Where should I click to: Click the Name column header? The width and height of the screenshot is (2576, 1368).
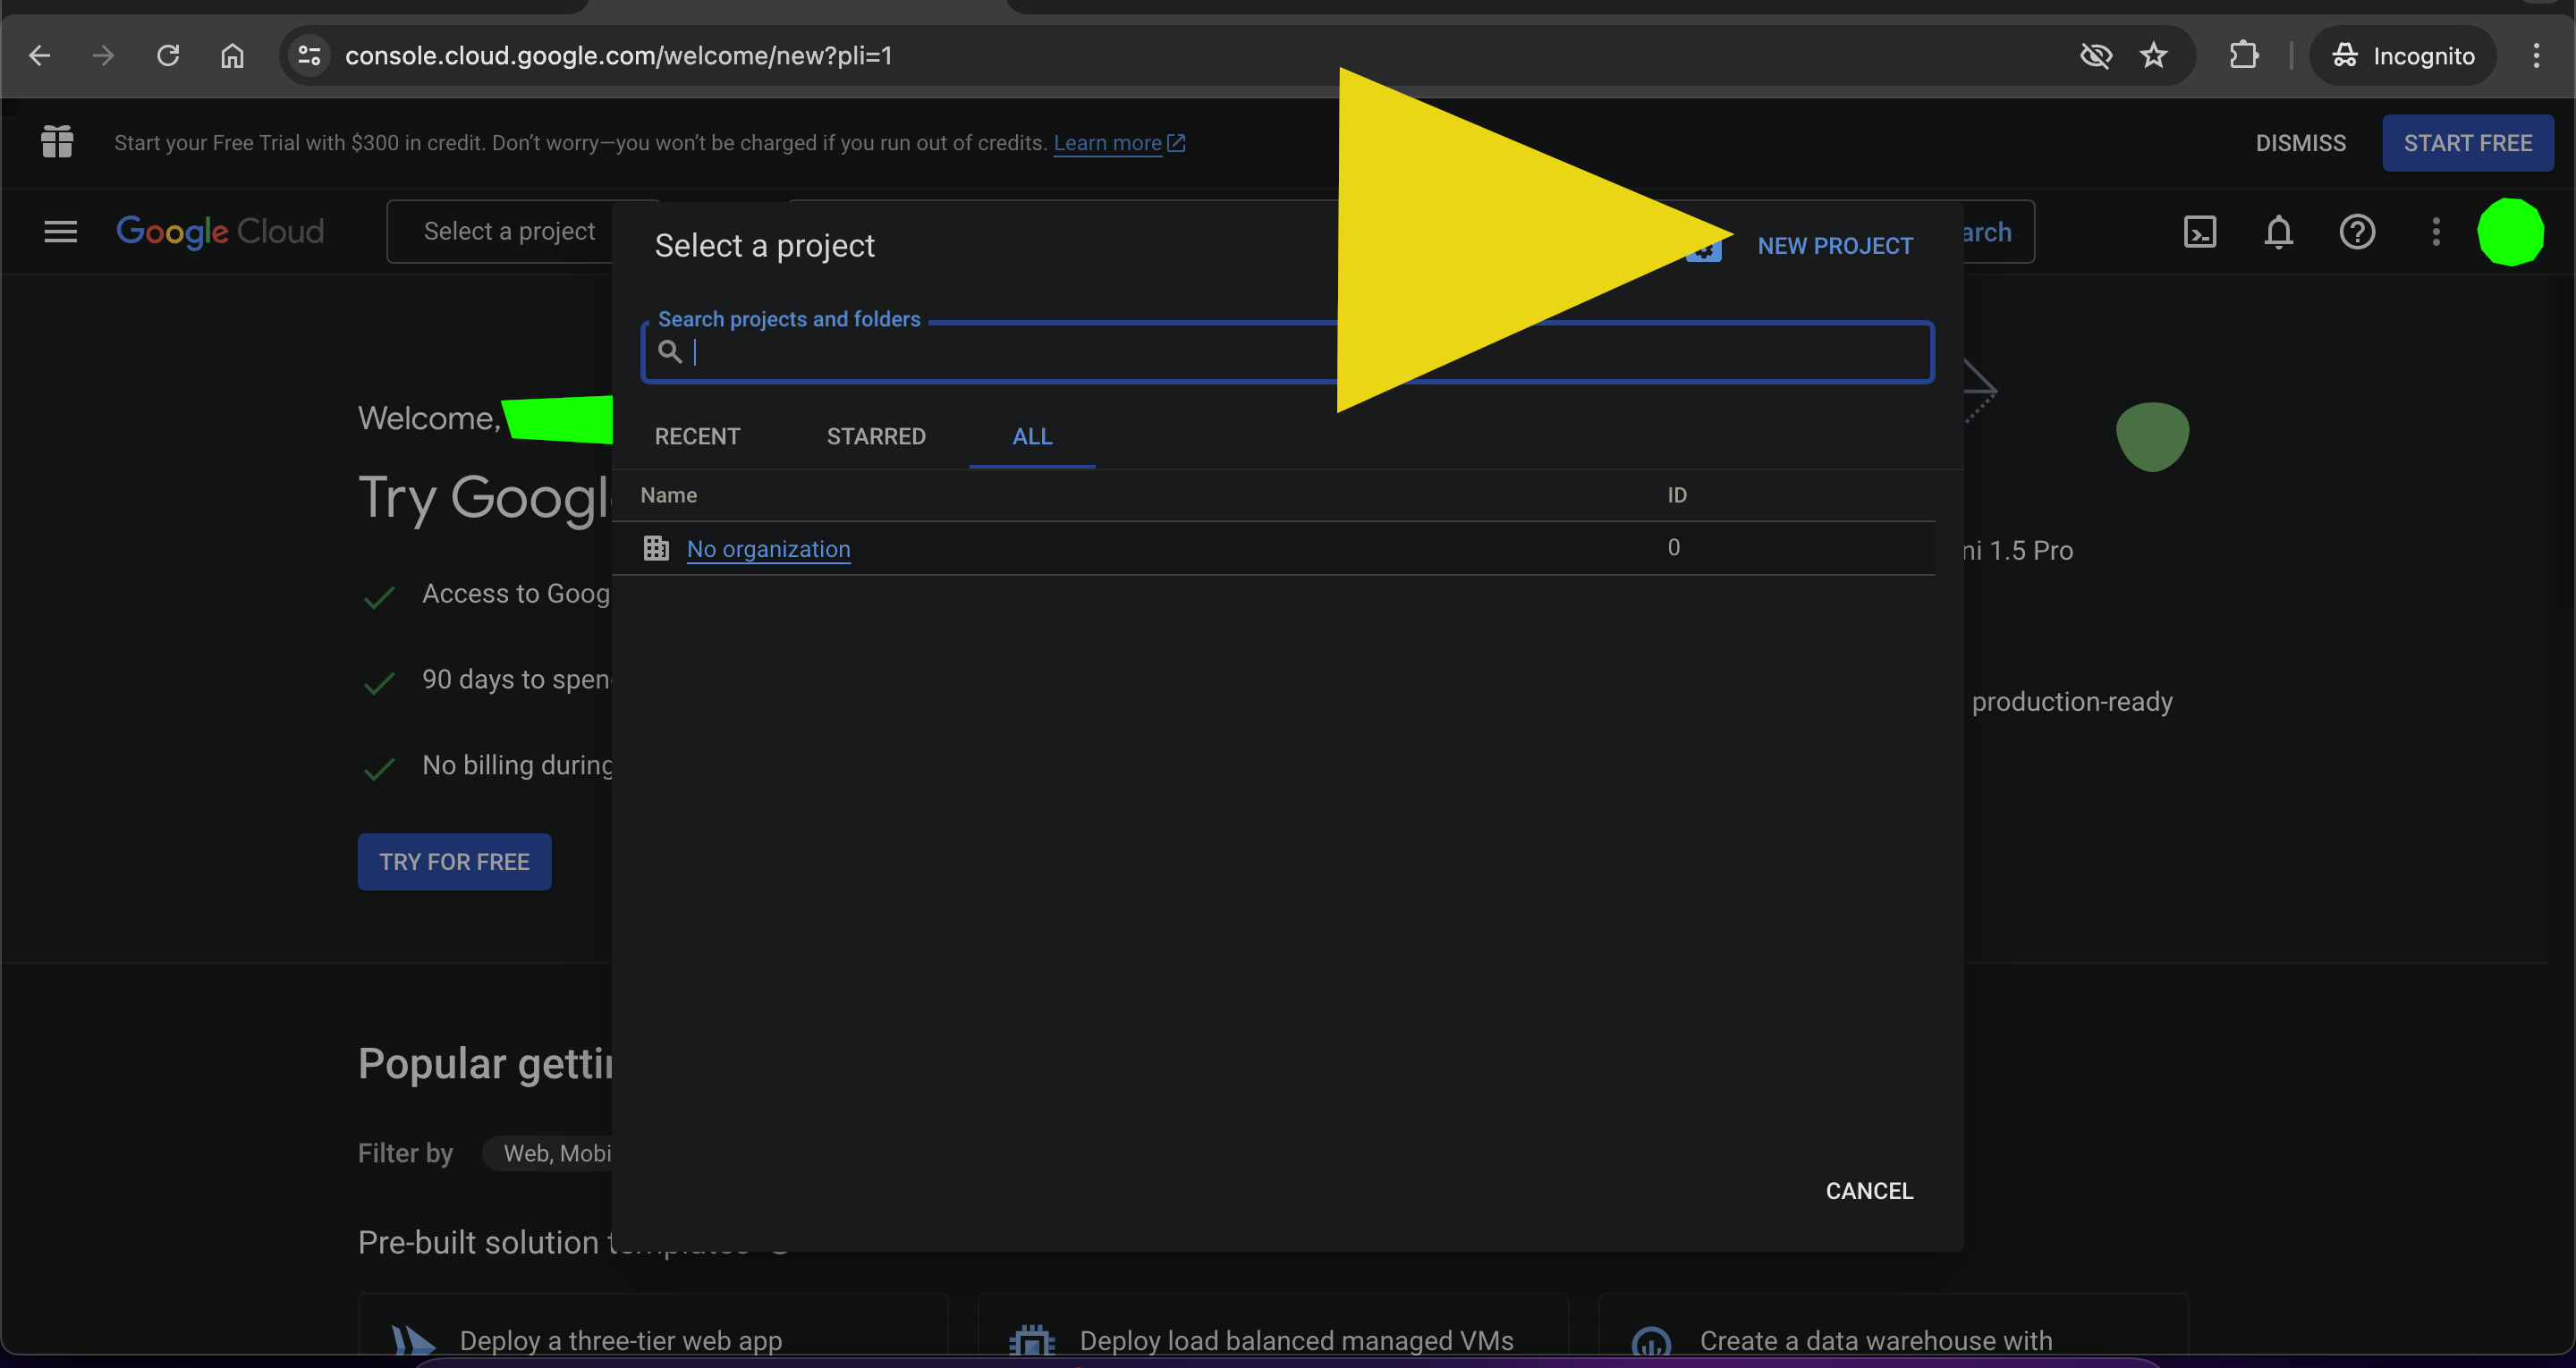(x=668, y=495)
